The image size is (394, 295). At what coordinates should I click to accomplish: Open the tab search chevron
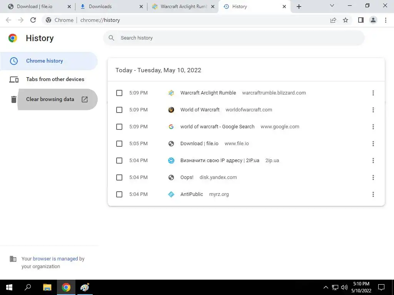point(332,5)
